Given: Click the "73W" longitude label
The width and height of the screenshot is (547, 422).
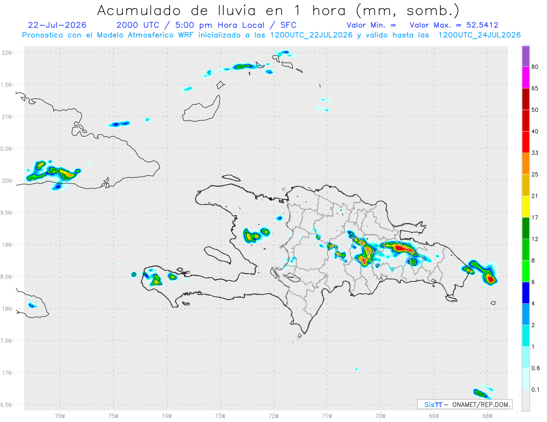Looking at the screenshot, I should click(x=220, y=416).
